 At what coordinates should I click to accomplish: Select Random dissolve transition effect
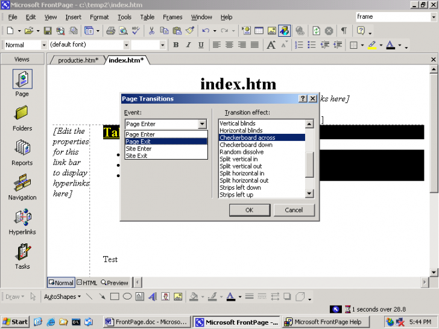pyautogui.click(x=241, y=152)
